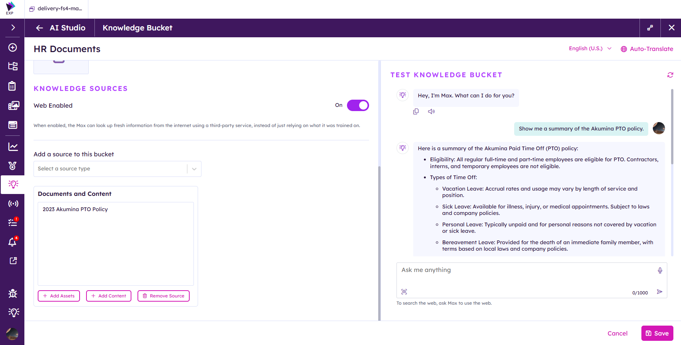Open the clipboard icon in sidebar
681x345 pixels.
(x=13, y=86)
